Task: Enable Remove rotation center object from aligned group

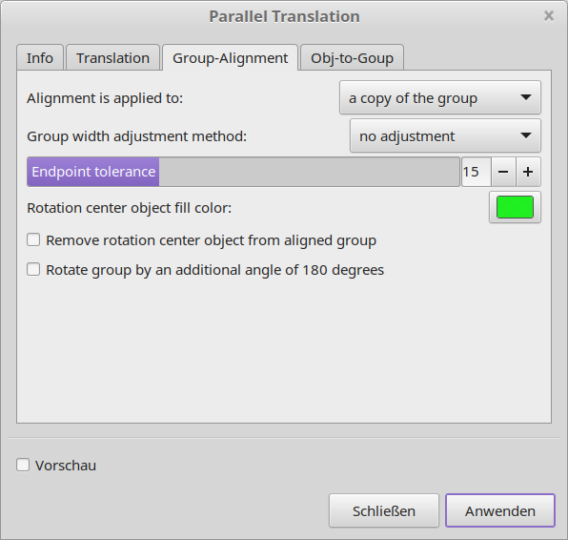Action: (33, 239)
